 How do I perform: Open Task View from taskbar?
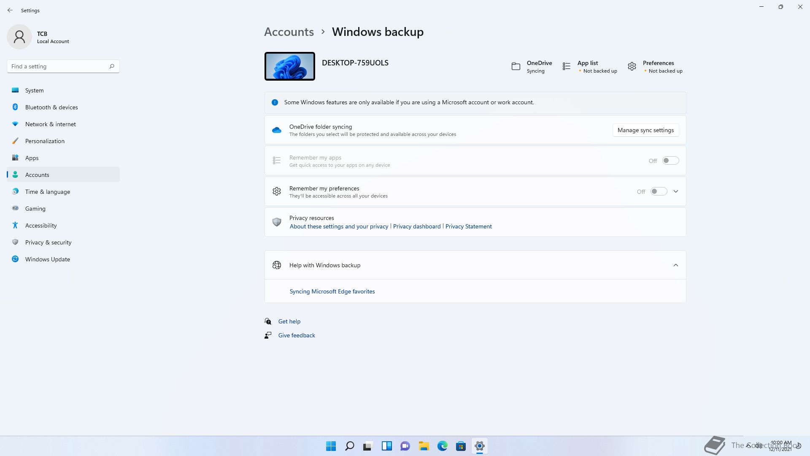click(x=368, y=446)
